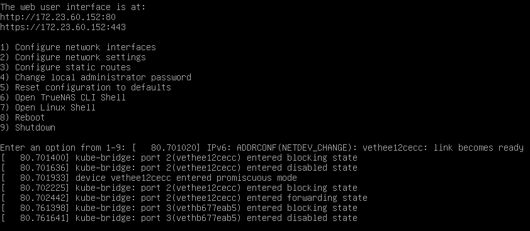Pick Change local administrator password entry
This screenshot has height=231, width=530.
(x=96, y=77)
